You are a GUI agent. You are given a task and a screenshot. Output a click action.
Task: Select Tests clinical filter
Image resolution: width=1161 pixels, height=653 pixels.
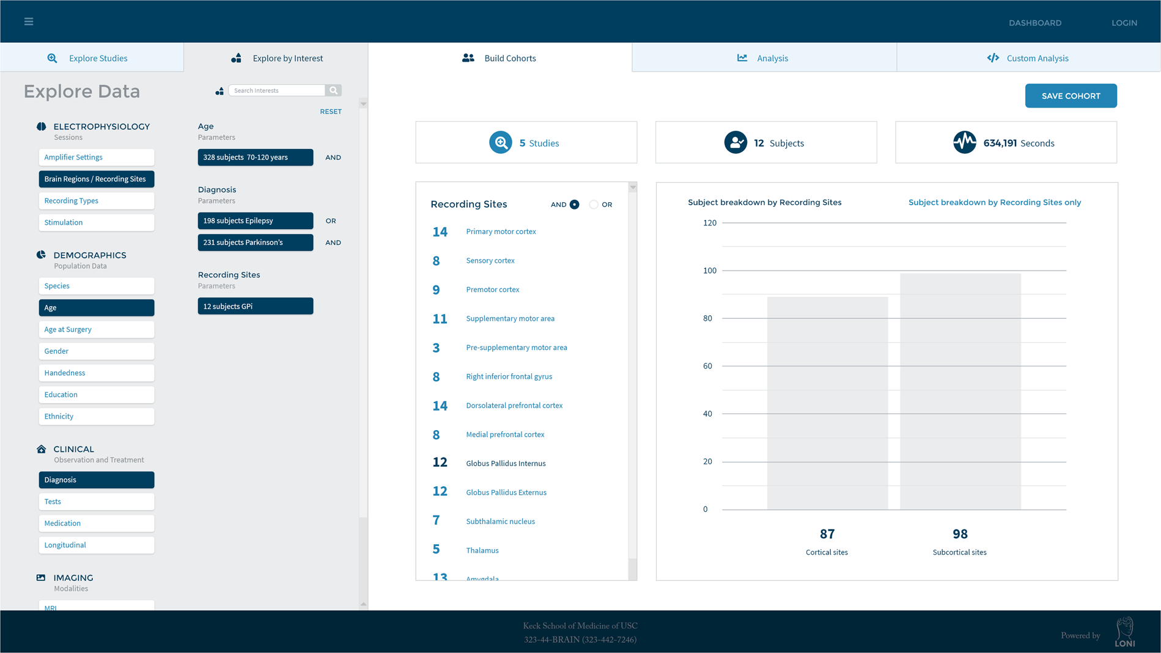coord(97,502)
